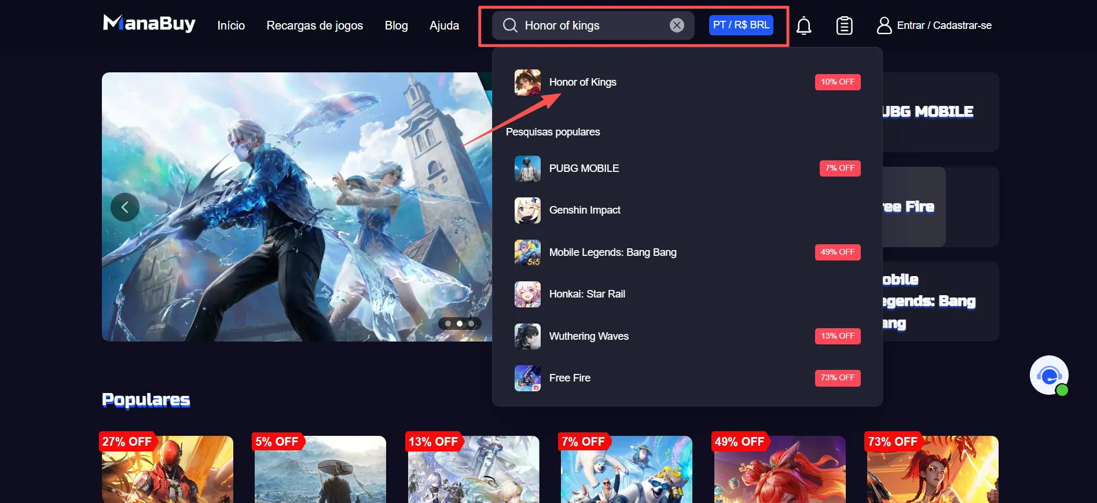Screen dimensions: 1097x503
Task: Choose Mobile Legends: Bang Bang suggestion
Action: [x=687, y=252]
